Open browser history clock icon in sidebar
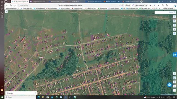The height and width of the screenshot is (99, 177). [x=2, y=5]
